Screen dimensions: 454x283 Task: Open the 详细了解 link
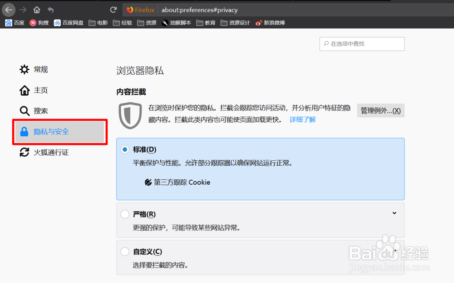(302, 119)
